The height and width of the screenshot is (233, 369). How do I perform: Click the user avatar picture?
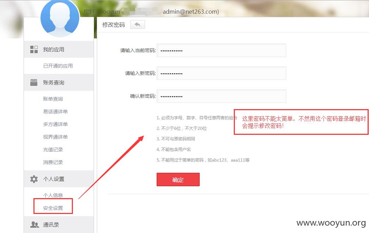(x=60, y=18)
